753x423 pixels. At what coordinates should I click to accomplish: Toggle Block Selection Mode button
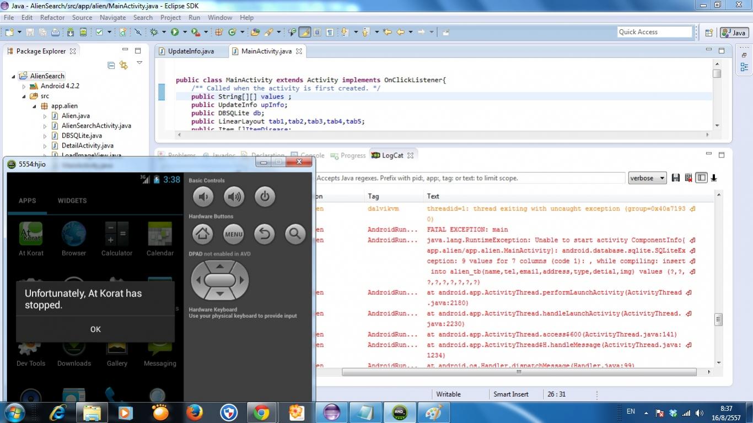click(x=318, y=32)
